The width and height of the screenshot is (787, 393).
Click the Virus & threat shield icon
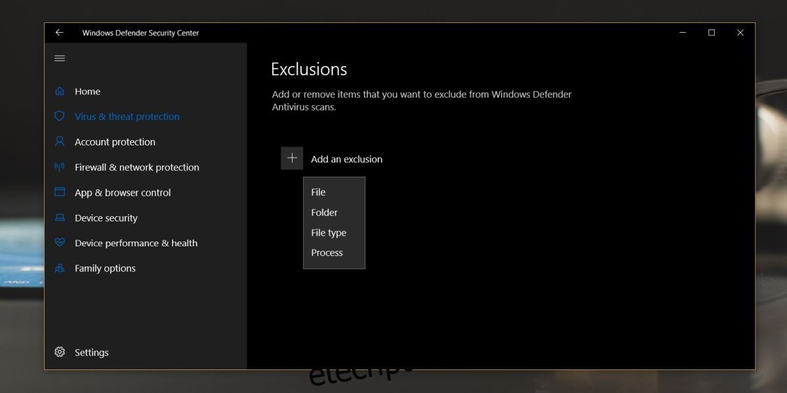coord(60,117)
